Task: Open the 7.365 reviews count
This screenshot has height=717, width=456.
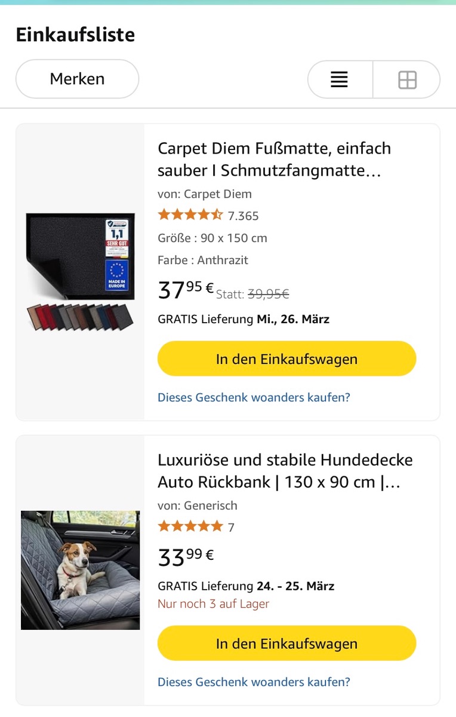Action: (244, 216)
